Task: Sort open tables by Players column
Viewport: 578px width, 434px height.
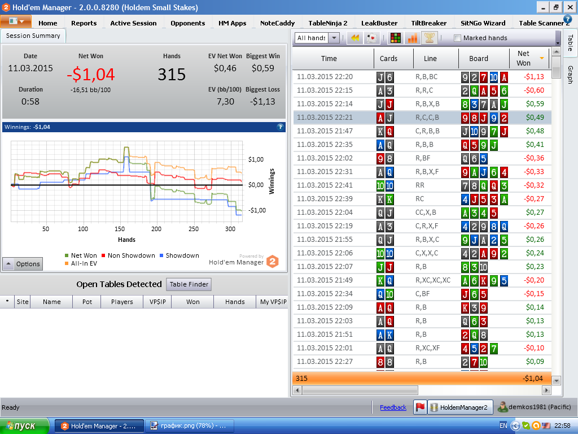Action: coord(122,302)
